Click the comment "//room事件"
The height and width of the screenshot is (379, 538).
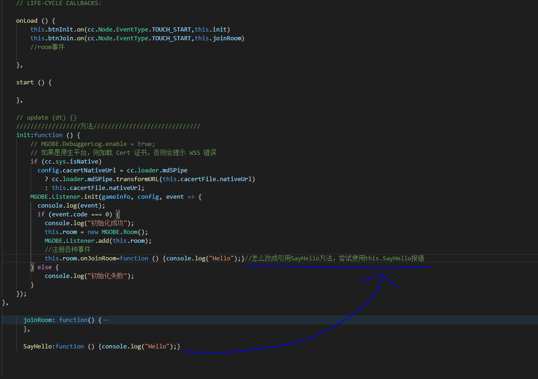[47, 47]
